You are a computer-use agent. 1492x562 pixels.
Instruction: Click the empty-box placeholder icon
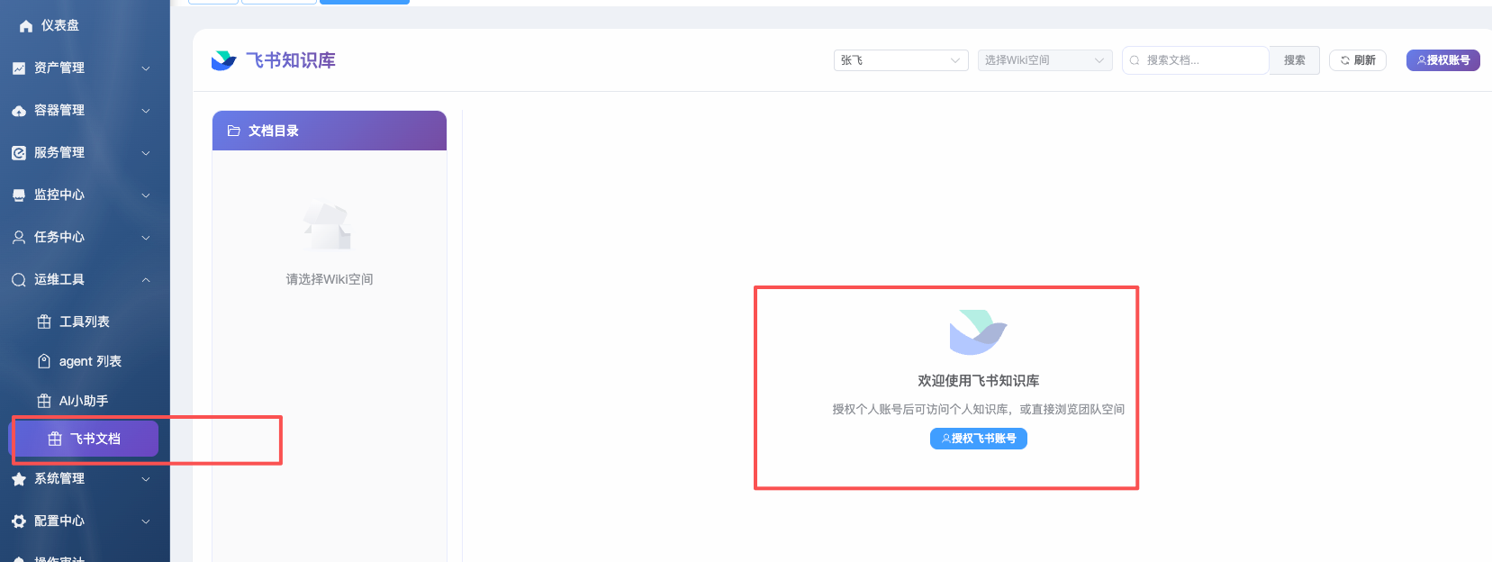tap(328, 226)
